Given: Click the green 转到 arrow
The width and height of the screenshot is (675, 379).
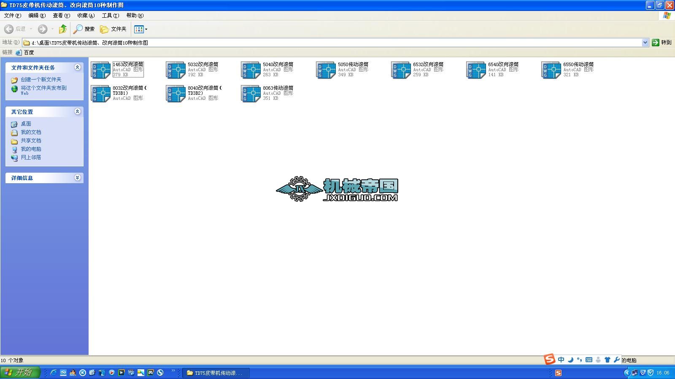Looking at the screenshot, I should (655, 42).
